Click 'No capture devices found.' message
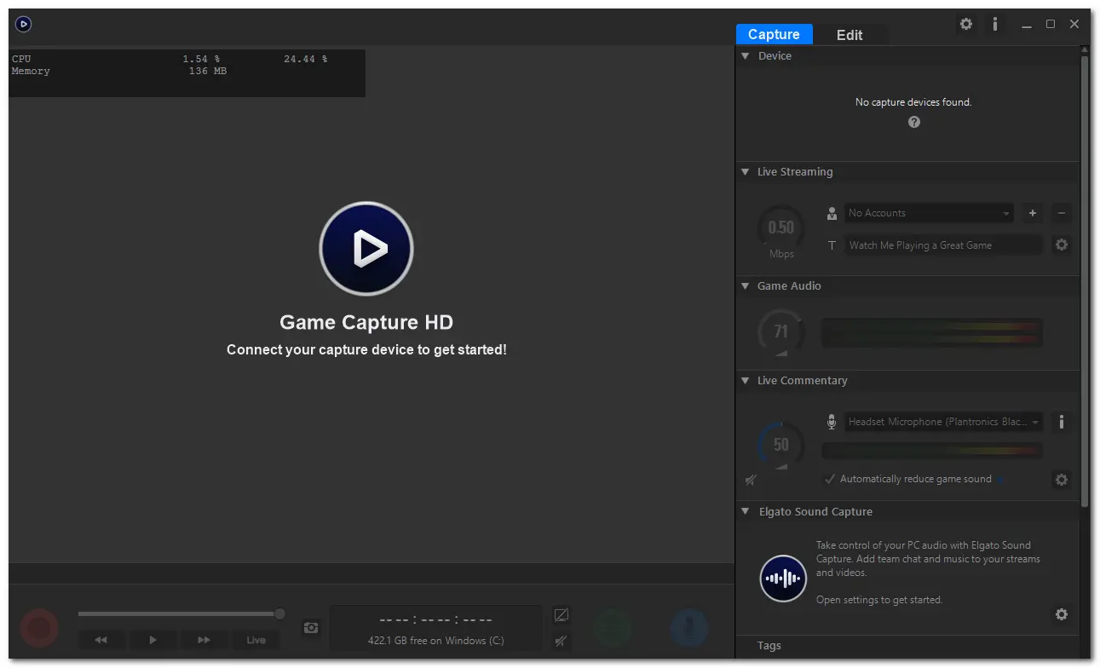This screenshot has height=668, width=1100. click(913, 102)
